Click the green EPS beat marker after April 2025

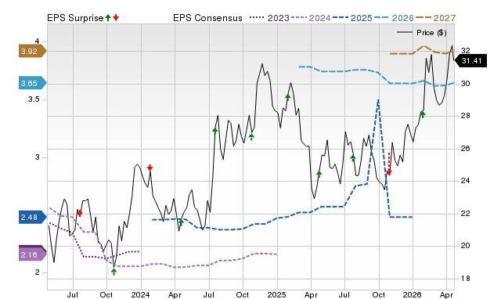click(x=319, y=174)
